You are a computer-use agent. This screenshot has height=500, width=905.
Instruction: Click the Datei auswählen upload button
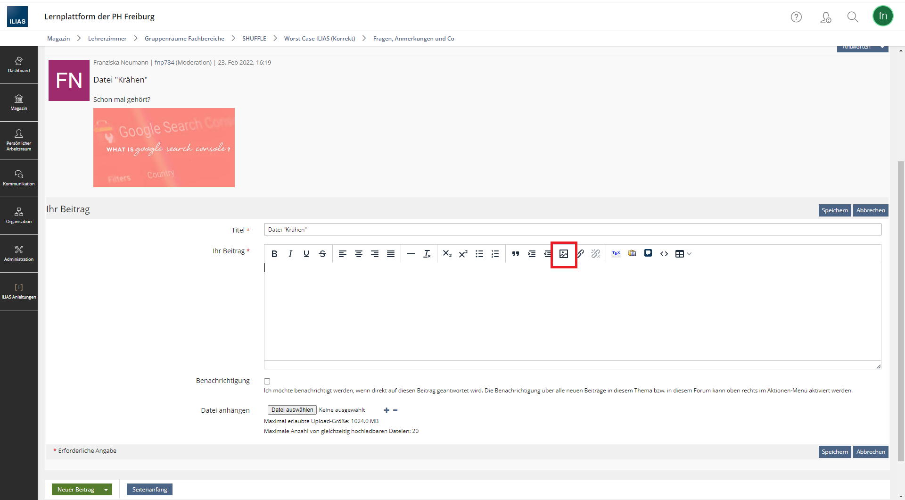click(x=291, y=409)
